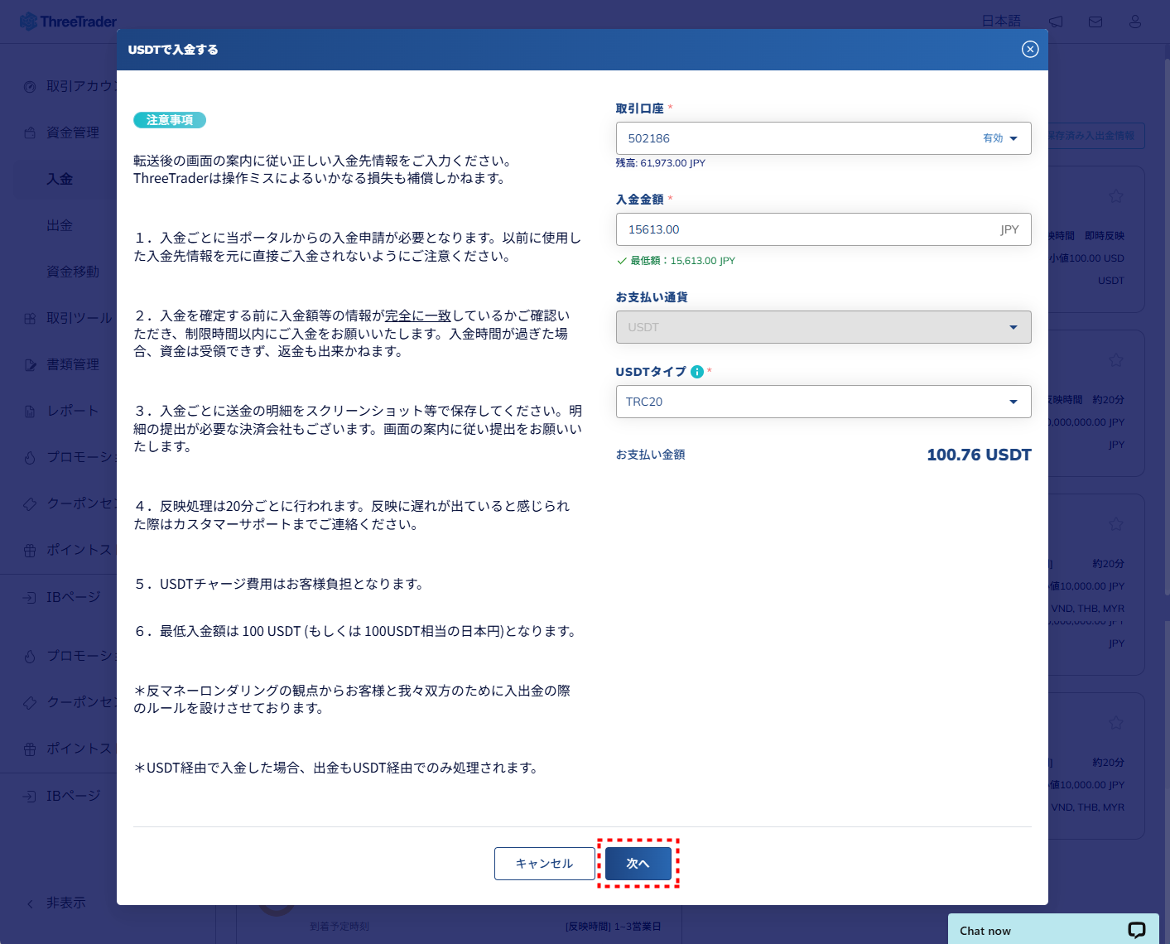Switch language via 日本語 selector
The image size is (1170, 944).
point(1001,21)
